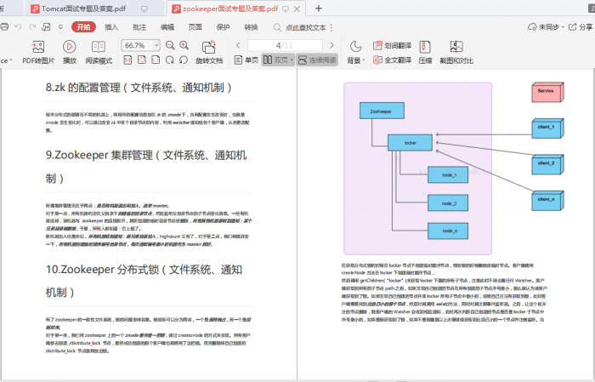Click the heading 8.zk 的配置管理

pyautogui.click(x=139, y=88)
